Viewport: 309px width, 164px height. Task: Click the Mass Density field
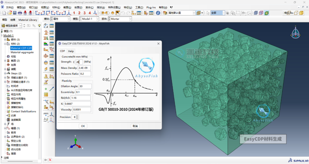click(x=84, y=68)
